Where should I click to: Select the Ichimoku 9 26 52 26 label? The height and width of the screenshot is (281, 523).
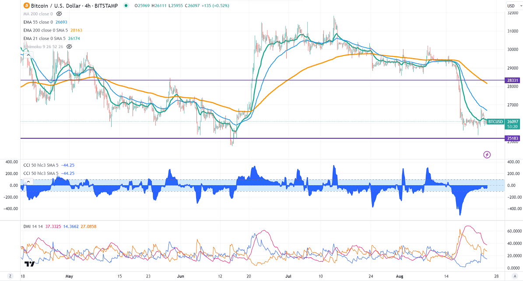coord(43,47)
